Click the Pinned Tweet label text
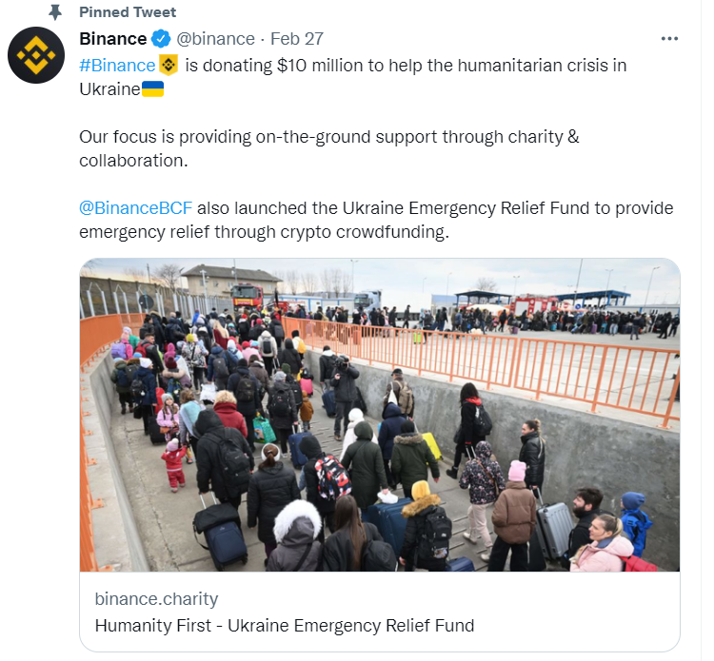The image size is (714, 661). pyautogui.click(x=128, y=12)
